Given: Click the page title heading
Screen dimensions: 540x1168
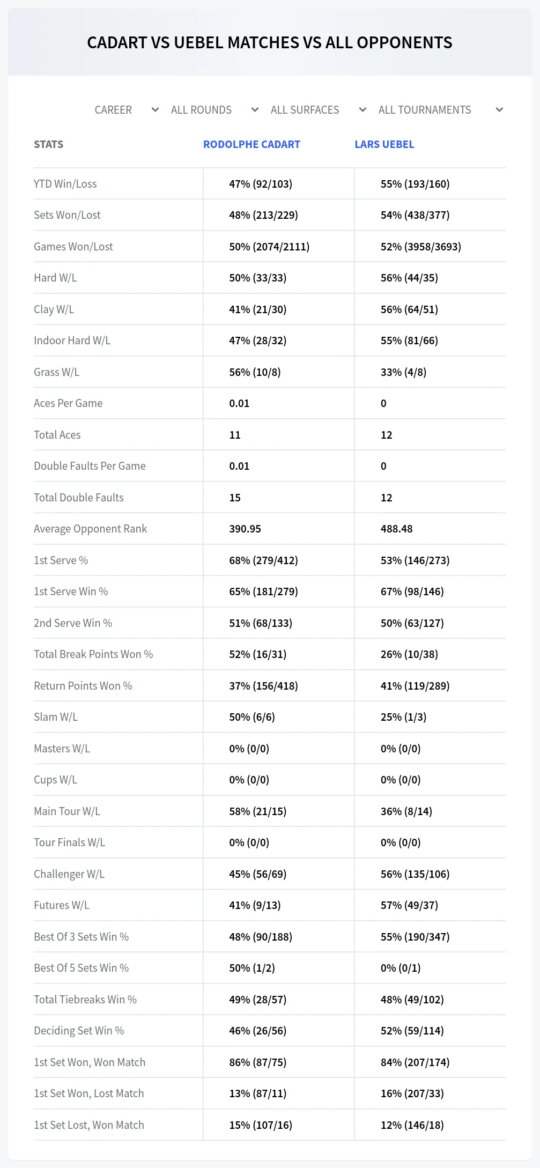Looking at the screenshot, I should [x=270, y=42].
